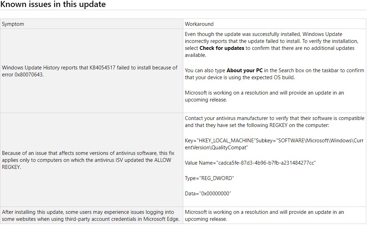368x225 pixels.
Task: Click the Type="REG_DWORD" line
Action: click(x=209, y=178)
